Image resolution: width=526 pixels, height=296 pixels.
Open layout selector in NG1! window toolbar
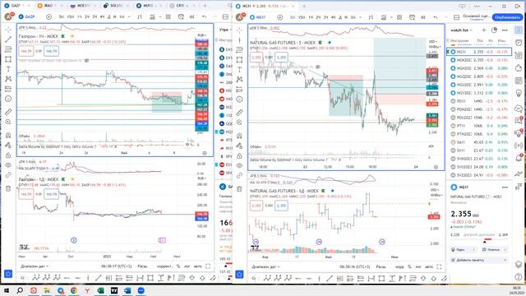click(x=457, y=17)
